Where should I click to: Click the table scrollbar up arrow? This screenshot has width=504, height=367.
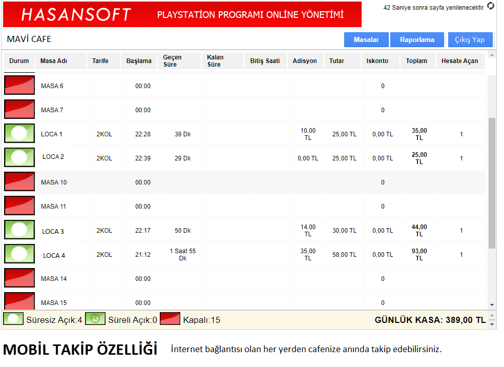[492, 55]
